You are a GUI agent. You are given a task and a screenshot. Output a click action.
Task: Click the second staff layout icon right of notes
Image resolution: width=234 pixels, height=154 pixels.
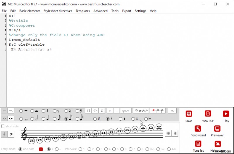175,133
